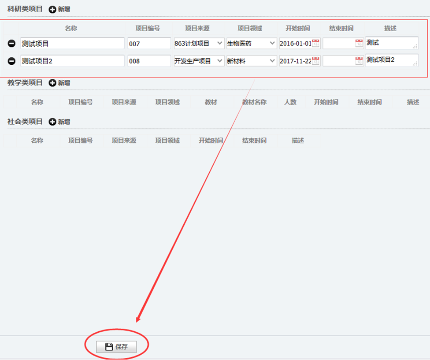The height and width of the screenshot is (360, 430).
Task: Click the plus icon beside 教学类项目
Action: point(52,83)
